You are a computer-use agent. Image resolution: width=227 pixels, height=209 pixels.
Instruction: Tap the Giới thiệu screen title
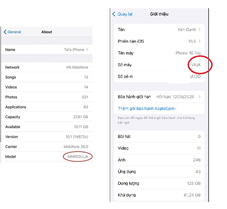[x=159, y=14]
